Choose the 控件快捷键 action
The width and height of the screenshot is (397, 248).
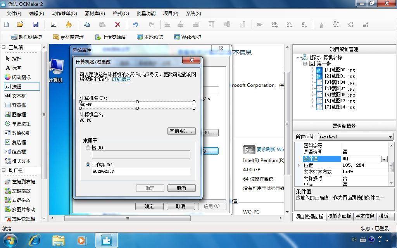tap(20, 219)
